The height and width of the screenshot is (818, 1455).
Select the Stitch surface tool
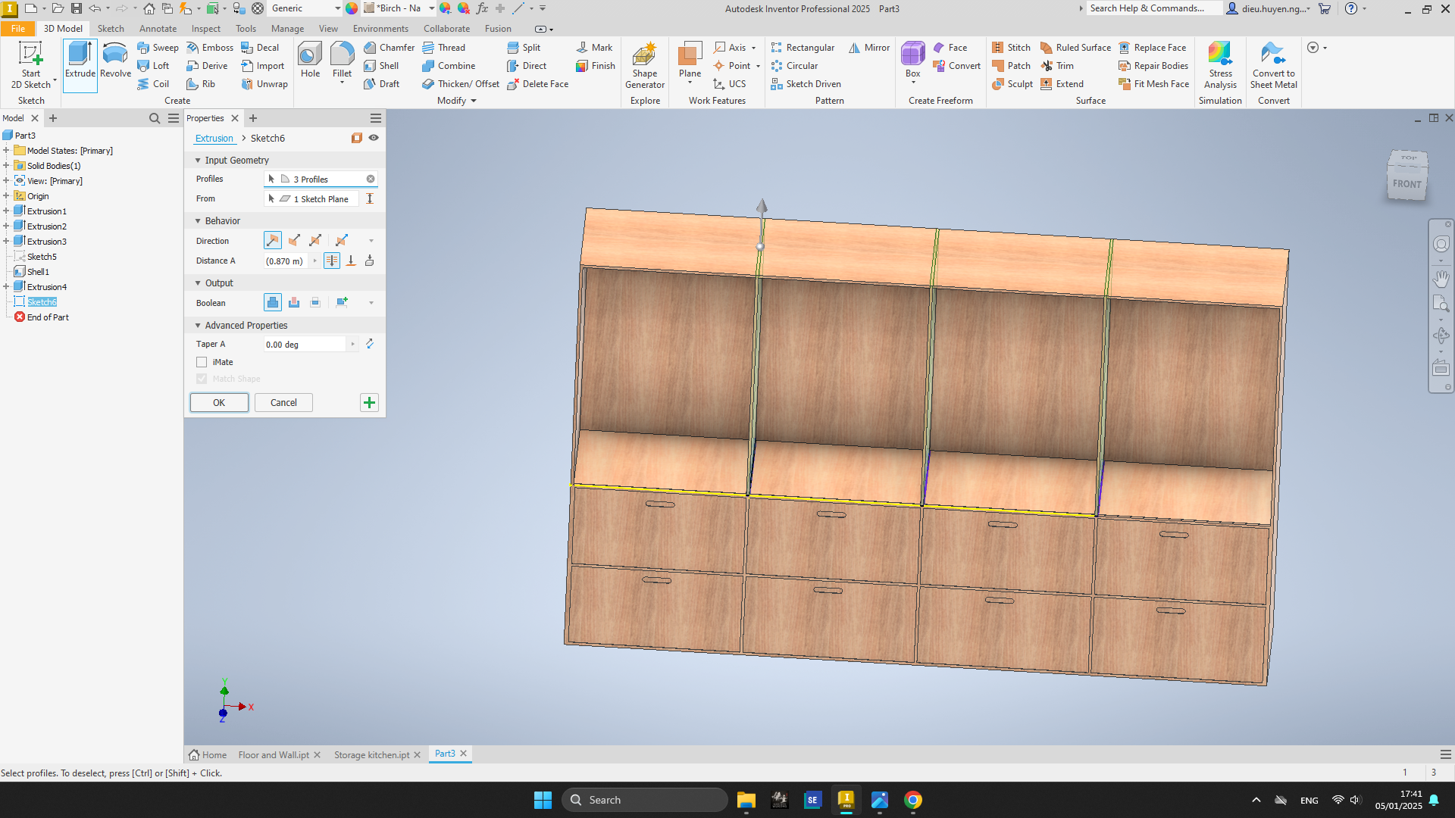point(1011,47)
